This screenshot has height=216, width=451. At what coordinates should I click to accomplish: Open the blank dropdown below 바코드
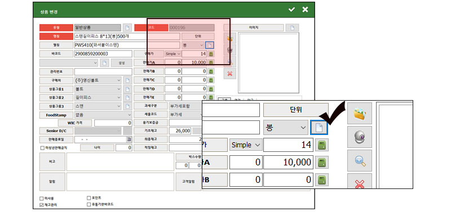click(x=69, y=63)
